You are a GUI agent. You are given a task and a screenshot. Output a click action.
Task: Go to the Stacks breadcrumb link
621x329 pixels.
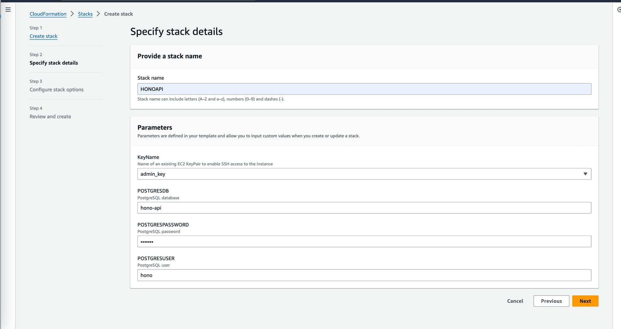click(85, 14)
